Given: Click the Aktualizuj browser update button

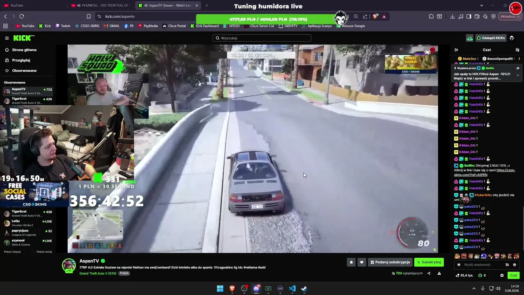Looking at the screenshot, I should tap(510, 16).
